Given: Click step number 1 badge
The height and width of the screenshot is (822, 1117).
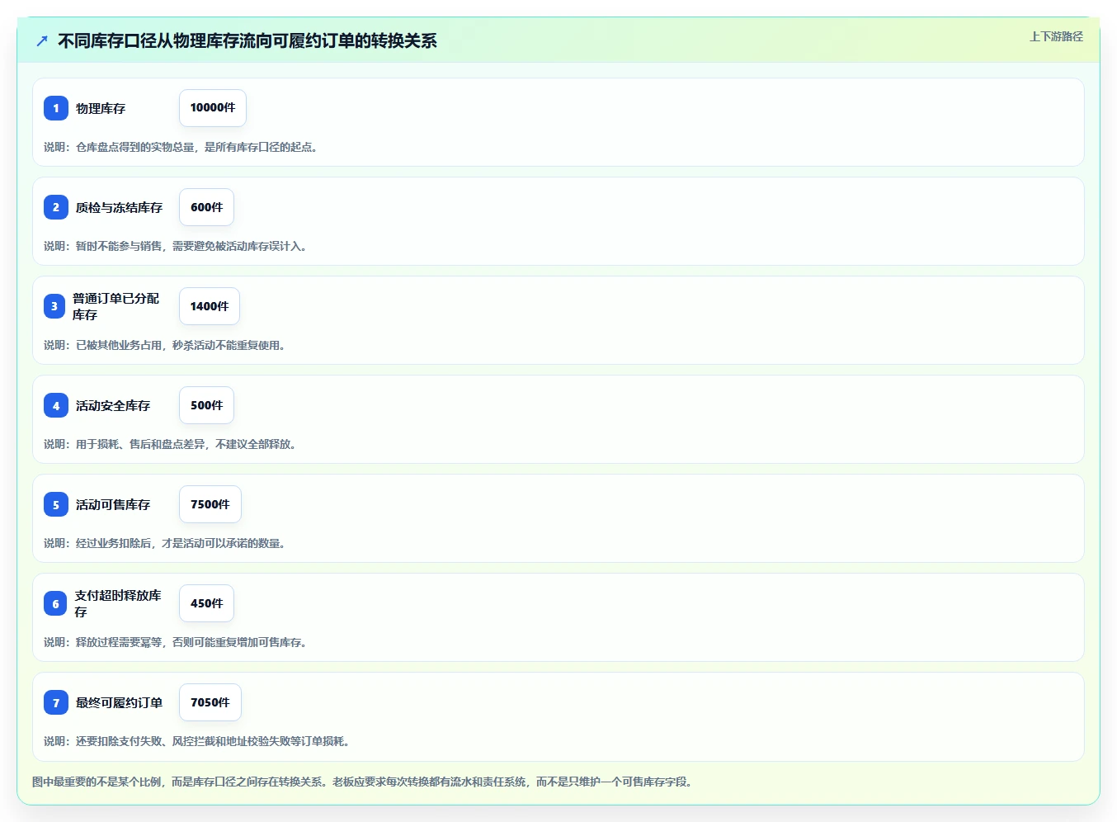Looking at the screenshot, I should (x=56, y=108).
